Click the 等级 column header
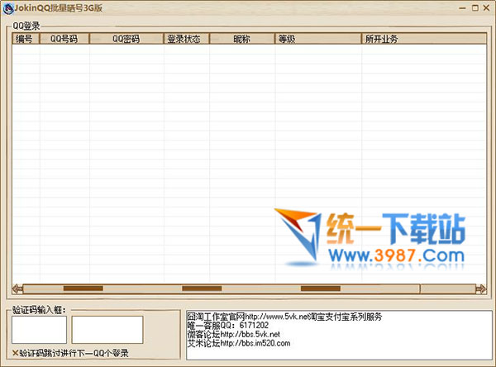Viewport: 496px width, 367px height. point(318,39)
